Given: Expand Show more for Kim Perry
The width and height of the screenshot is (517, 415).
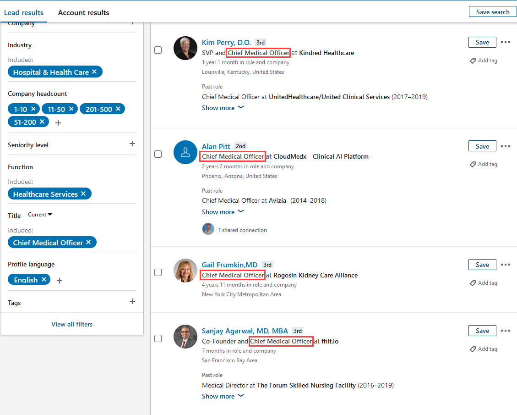Looking at the screenshot, I should coord(223,108).
